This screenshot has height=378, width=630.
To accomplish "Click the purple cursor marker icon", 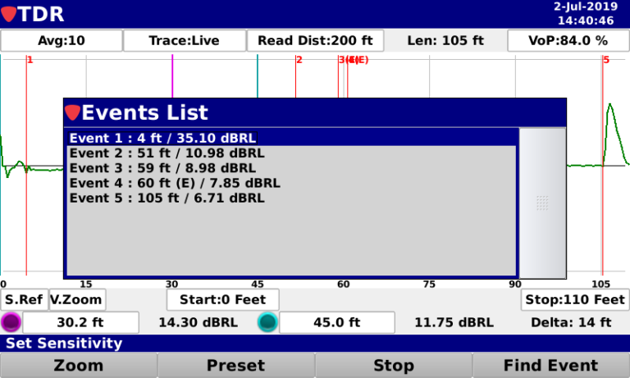I will 11,322.
